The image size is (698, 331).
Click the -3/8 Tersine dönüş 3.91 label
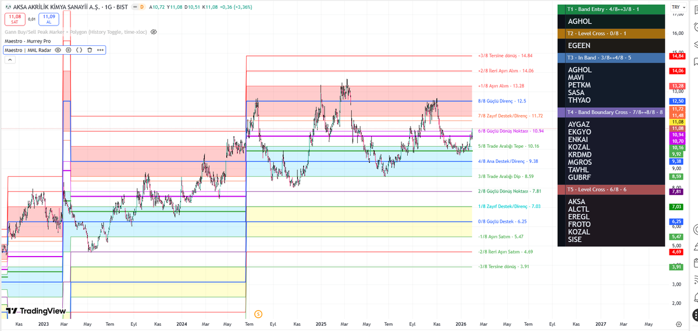click(x=504, y=266)
